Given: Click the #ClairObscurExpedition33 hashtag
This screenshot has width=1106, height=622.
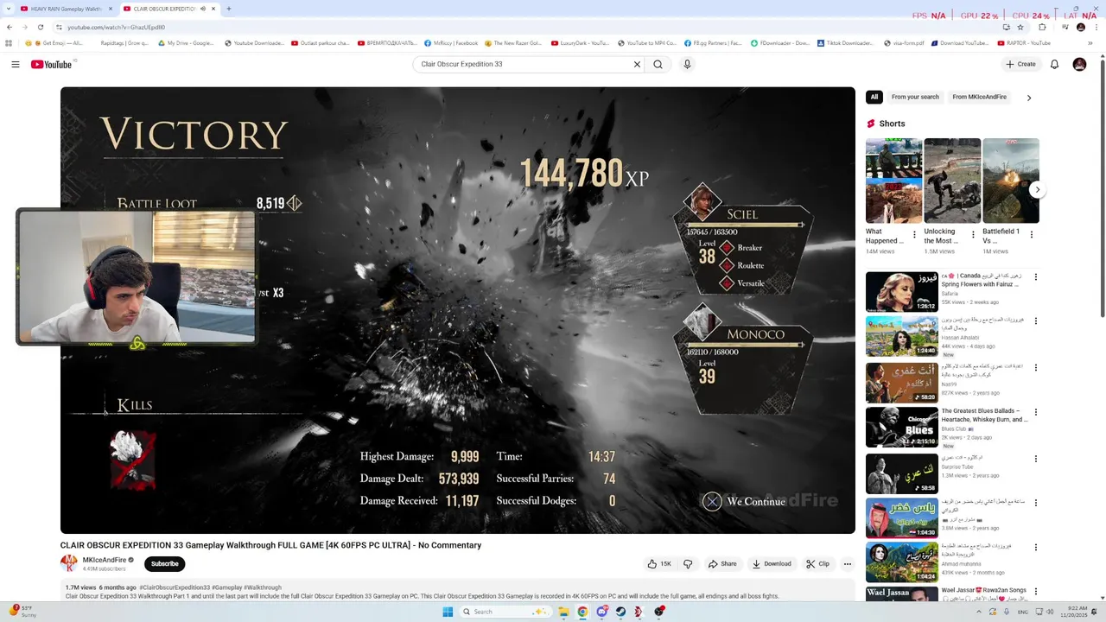Looking at the screenshot, I should 175,587.
